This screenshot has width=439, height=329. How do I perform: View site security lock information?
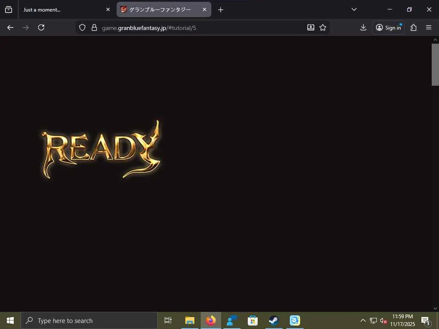pos(94,27)
